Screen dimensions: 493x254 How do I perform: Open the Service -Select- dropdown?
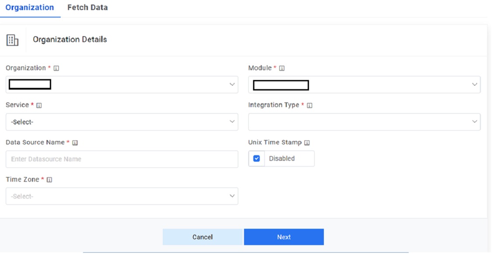coord(122,122)
